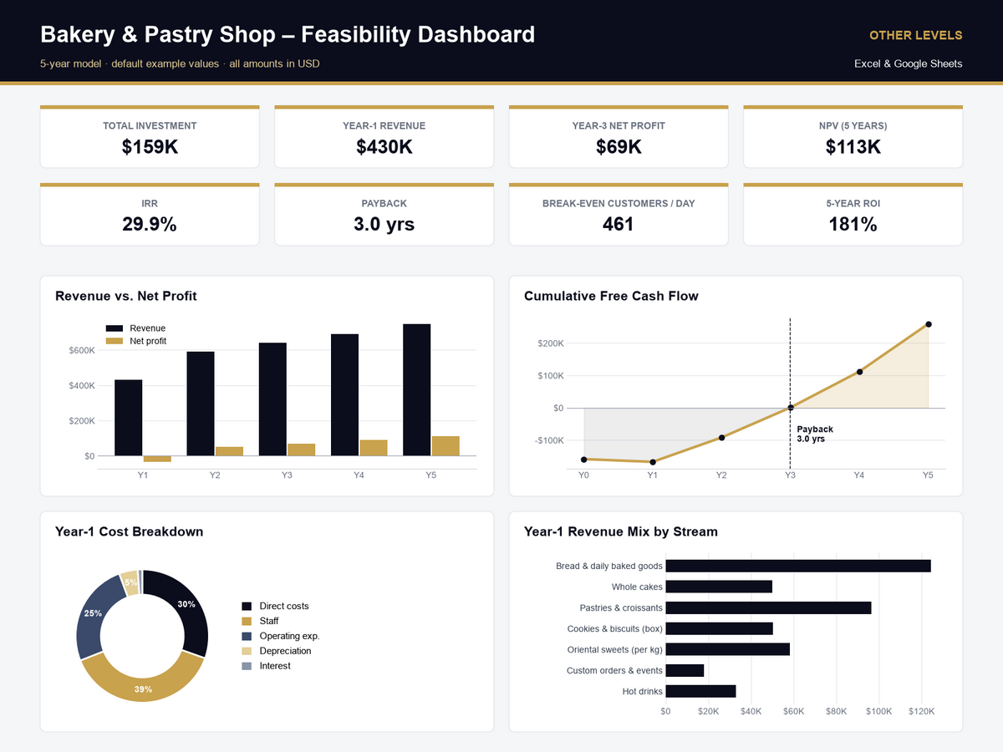Screen dimensions: 1003x752
Task: Click the break-even customers value 461
Action: tap(619, 224)
